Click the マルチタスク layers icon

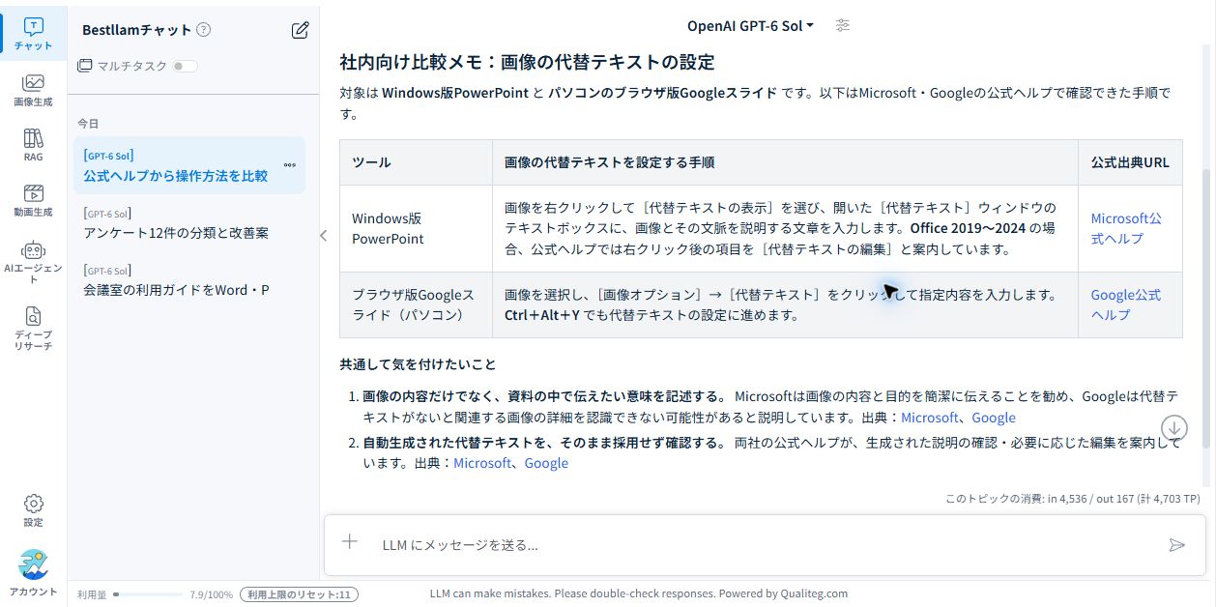click(x=84, y=66)
